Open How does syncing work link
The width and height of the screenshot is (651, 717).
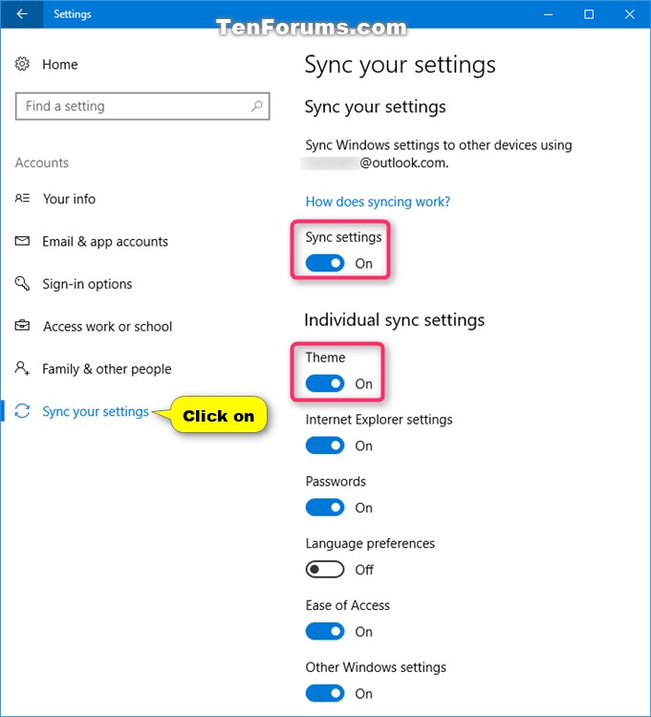click(378, 202)
